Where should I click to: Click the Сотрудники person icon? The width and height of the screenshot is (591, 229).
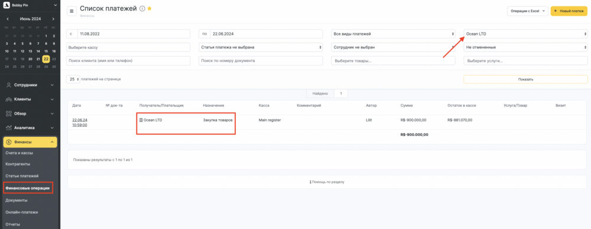pos(9,85)
